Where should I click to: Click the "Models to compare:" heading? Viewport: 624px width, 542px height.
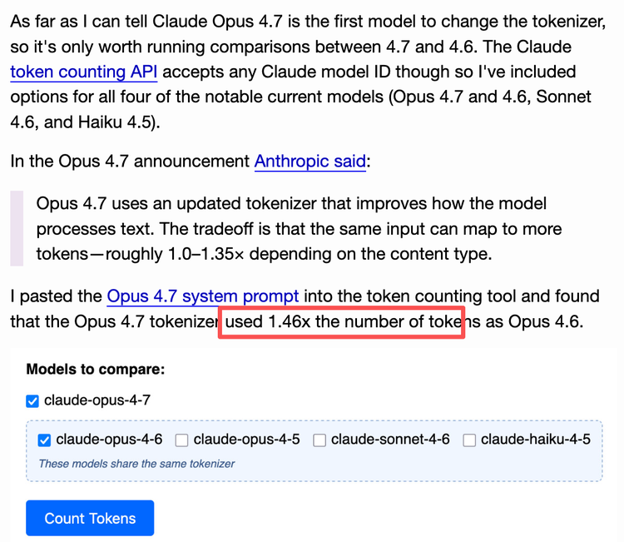(96, 369)
